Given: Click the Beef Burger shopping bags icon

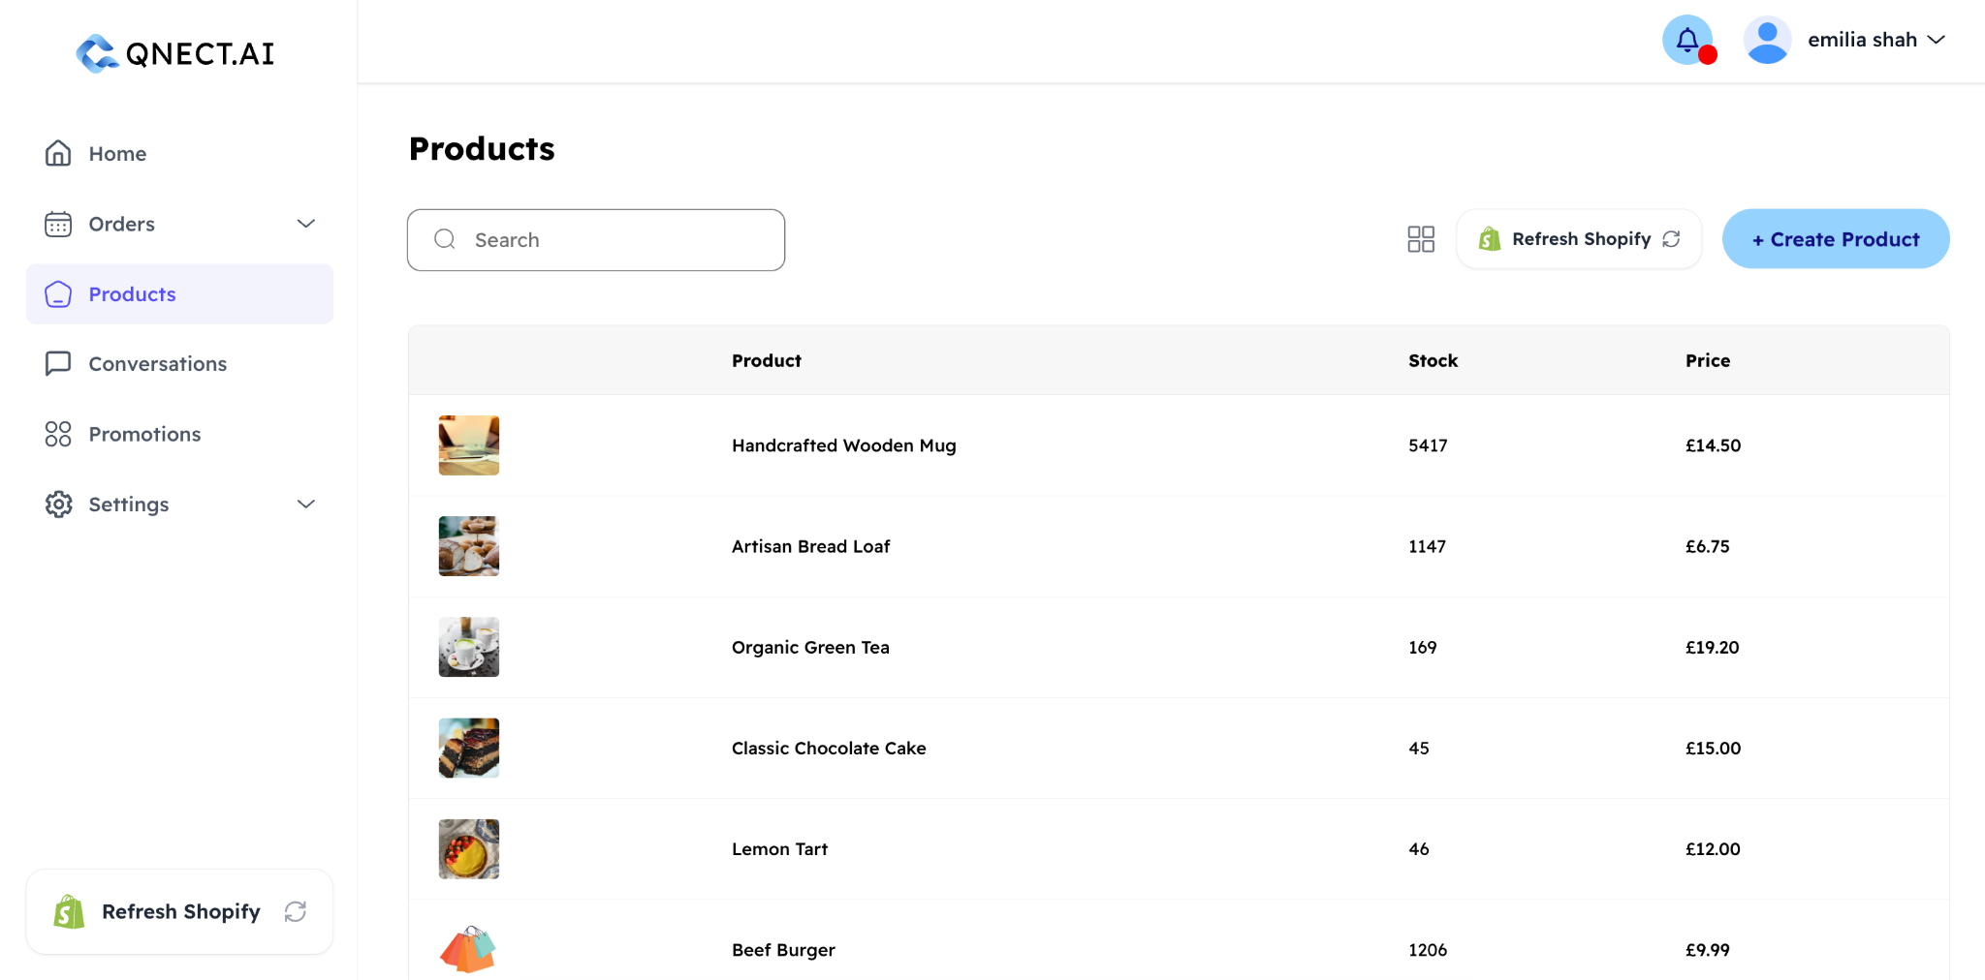Looking at the screenshot, I should [469, 949].
